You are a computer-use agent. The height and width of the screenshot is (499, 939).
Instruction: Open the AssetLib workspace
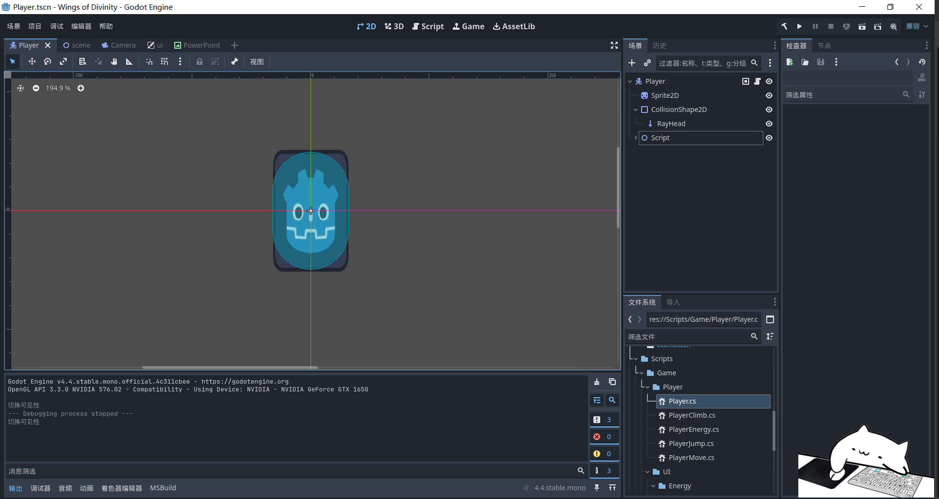(x=514, y=26)
